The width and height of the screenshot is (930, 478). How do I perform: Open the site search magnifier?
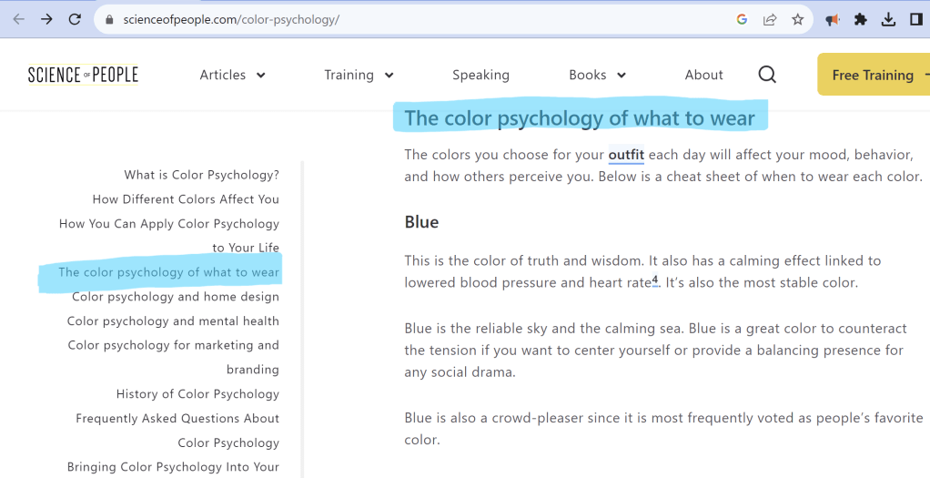767,75
